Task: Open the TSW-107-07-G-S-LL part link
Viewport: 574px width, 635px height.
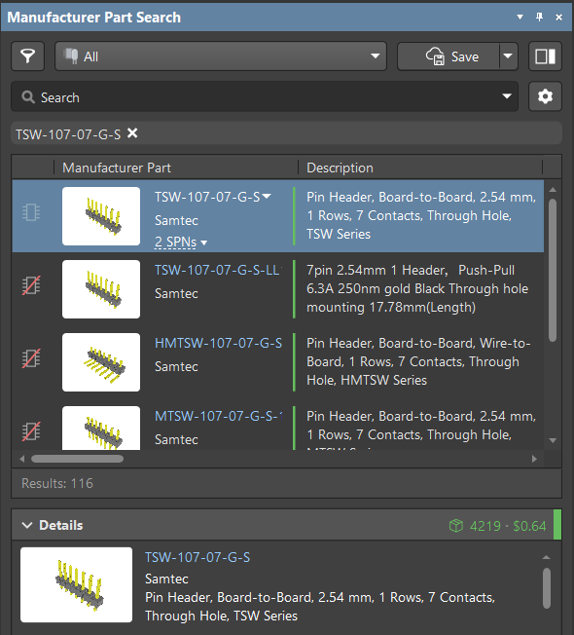Action: [x=218, y=270]
